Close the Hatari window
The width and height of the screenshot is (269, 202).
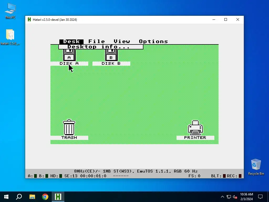click(x=238, y=19)
